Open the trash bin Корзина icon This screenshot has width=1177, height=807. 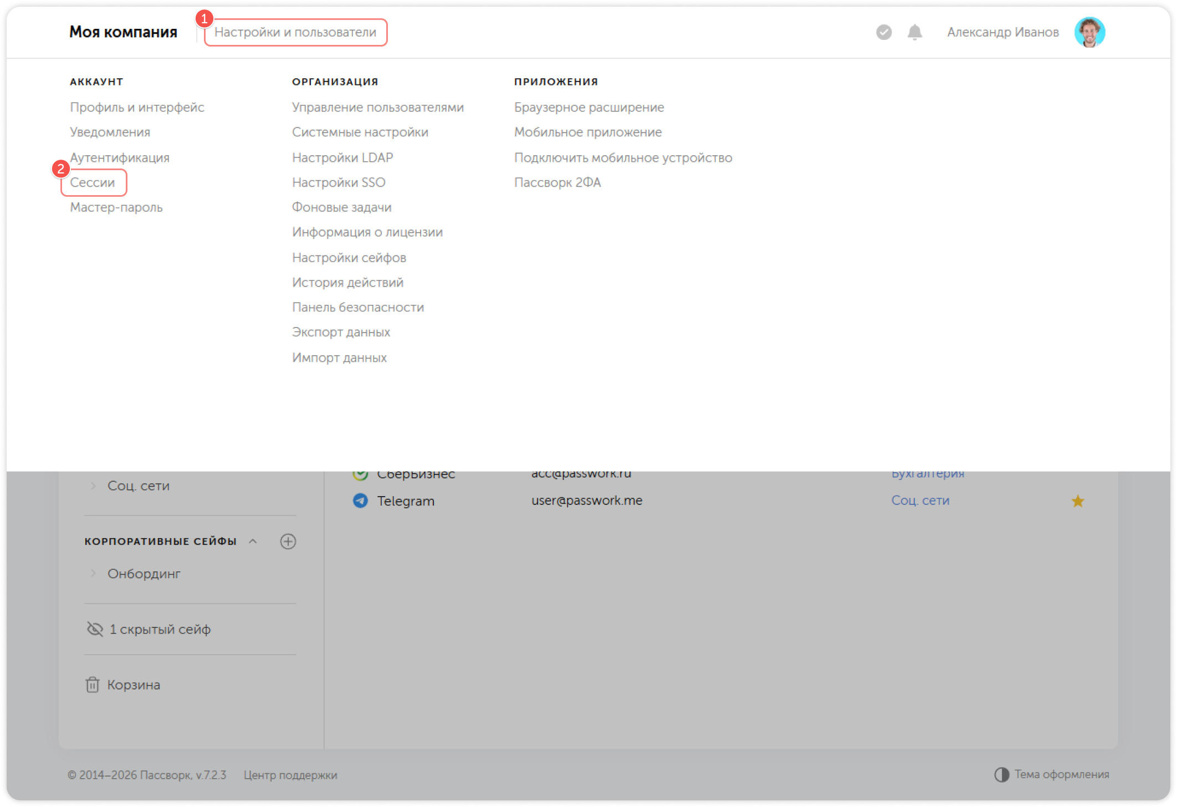[93, 685]
